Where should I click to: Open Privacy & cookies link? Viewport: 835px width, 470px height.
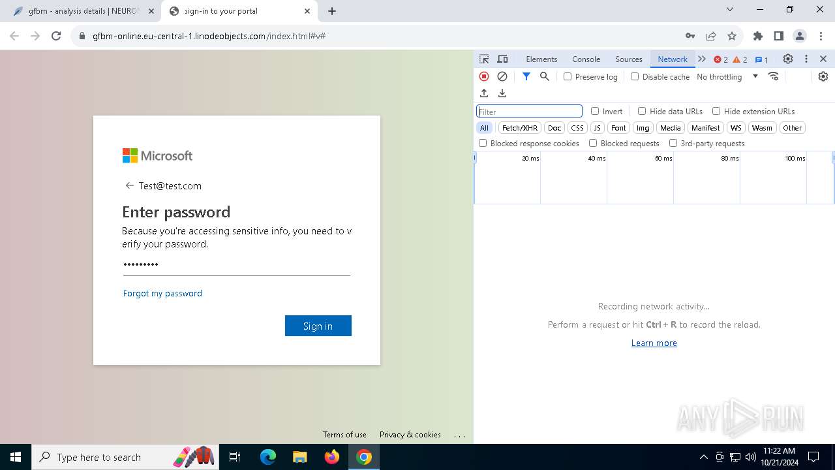410,434
